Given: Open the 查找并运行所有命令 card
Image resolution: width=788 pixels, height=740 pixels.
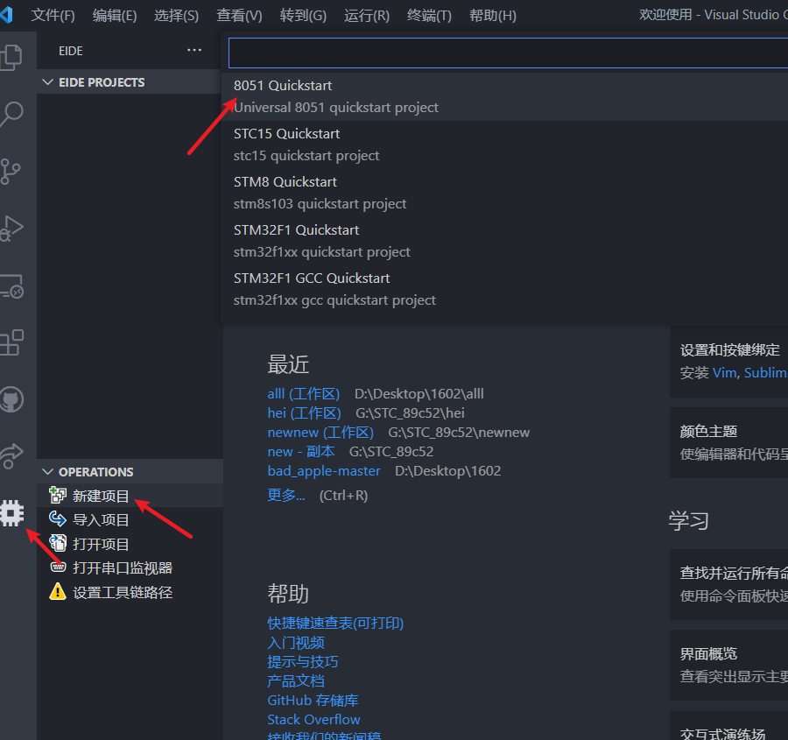Looking at the screenshot, I should 728,585.
